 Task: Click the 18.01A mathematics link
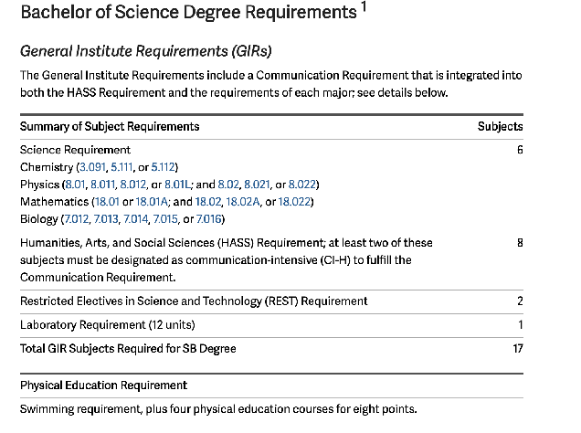[152, 202]
